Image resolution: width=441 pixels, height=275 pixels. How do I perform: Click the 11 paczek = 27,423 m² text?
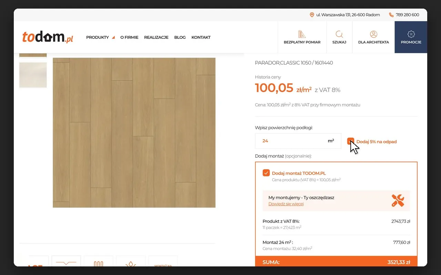pos(282,227)
